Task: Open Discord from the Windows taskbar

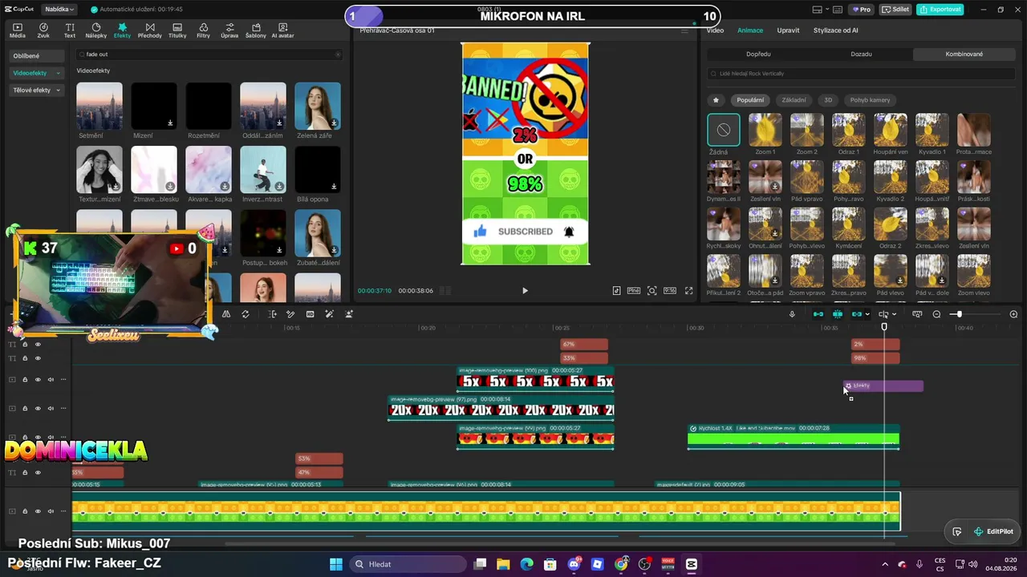Action: 574,564
